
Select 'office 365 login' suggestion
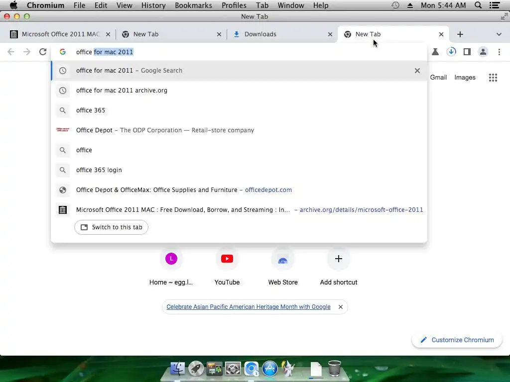[x=239, y=170]
